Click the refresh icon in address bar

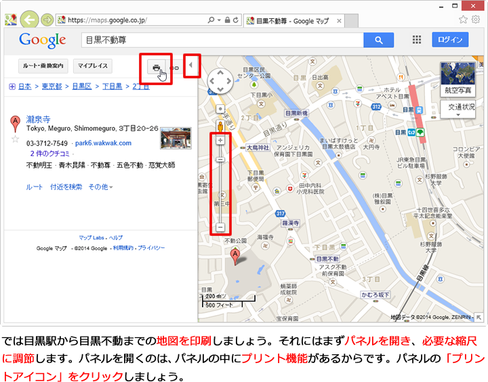236,20
